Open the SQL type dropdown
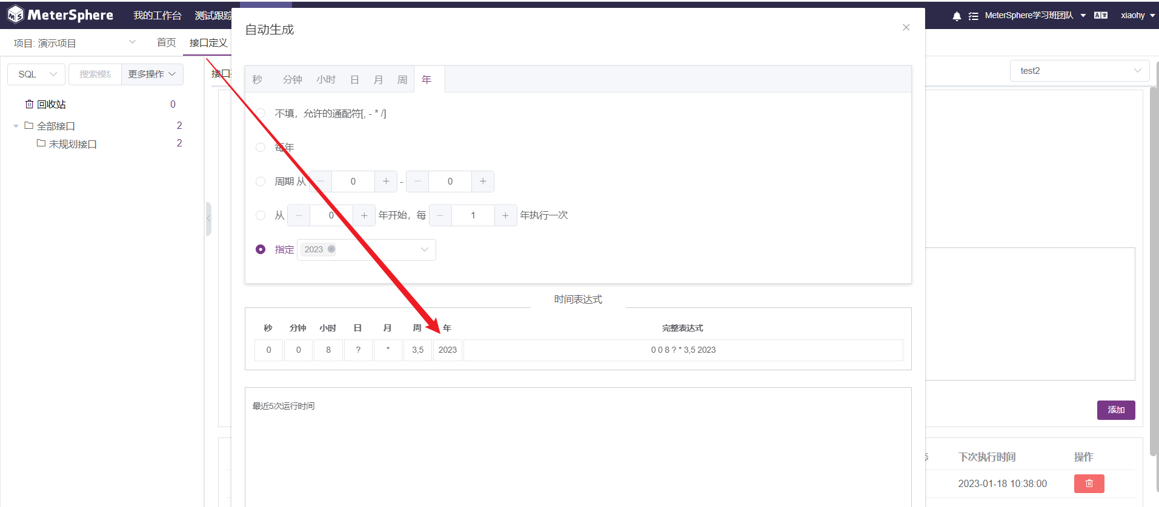This screenshot has width=1159, height=507. click(x=36, y=74)
